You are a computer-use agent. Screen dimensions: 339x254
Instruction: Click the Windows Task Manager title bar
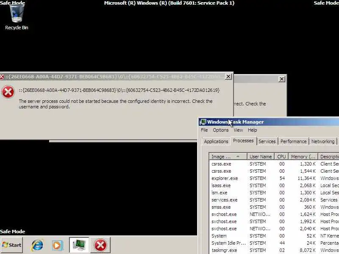[x=269, y=122]
